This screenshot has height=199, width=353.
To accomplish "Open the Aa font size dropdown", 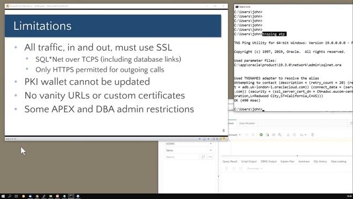I will point(303,135).
